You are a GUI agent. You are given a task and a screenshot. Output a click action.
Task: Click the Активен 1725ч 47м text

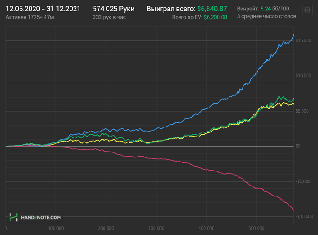[30, 17]
